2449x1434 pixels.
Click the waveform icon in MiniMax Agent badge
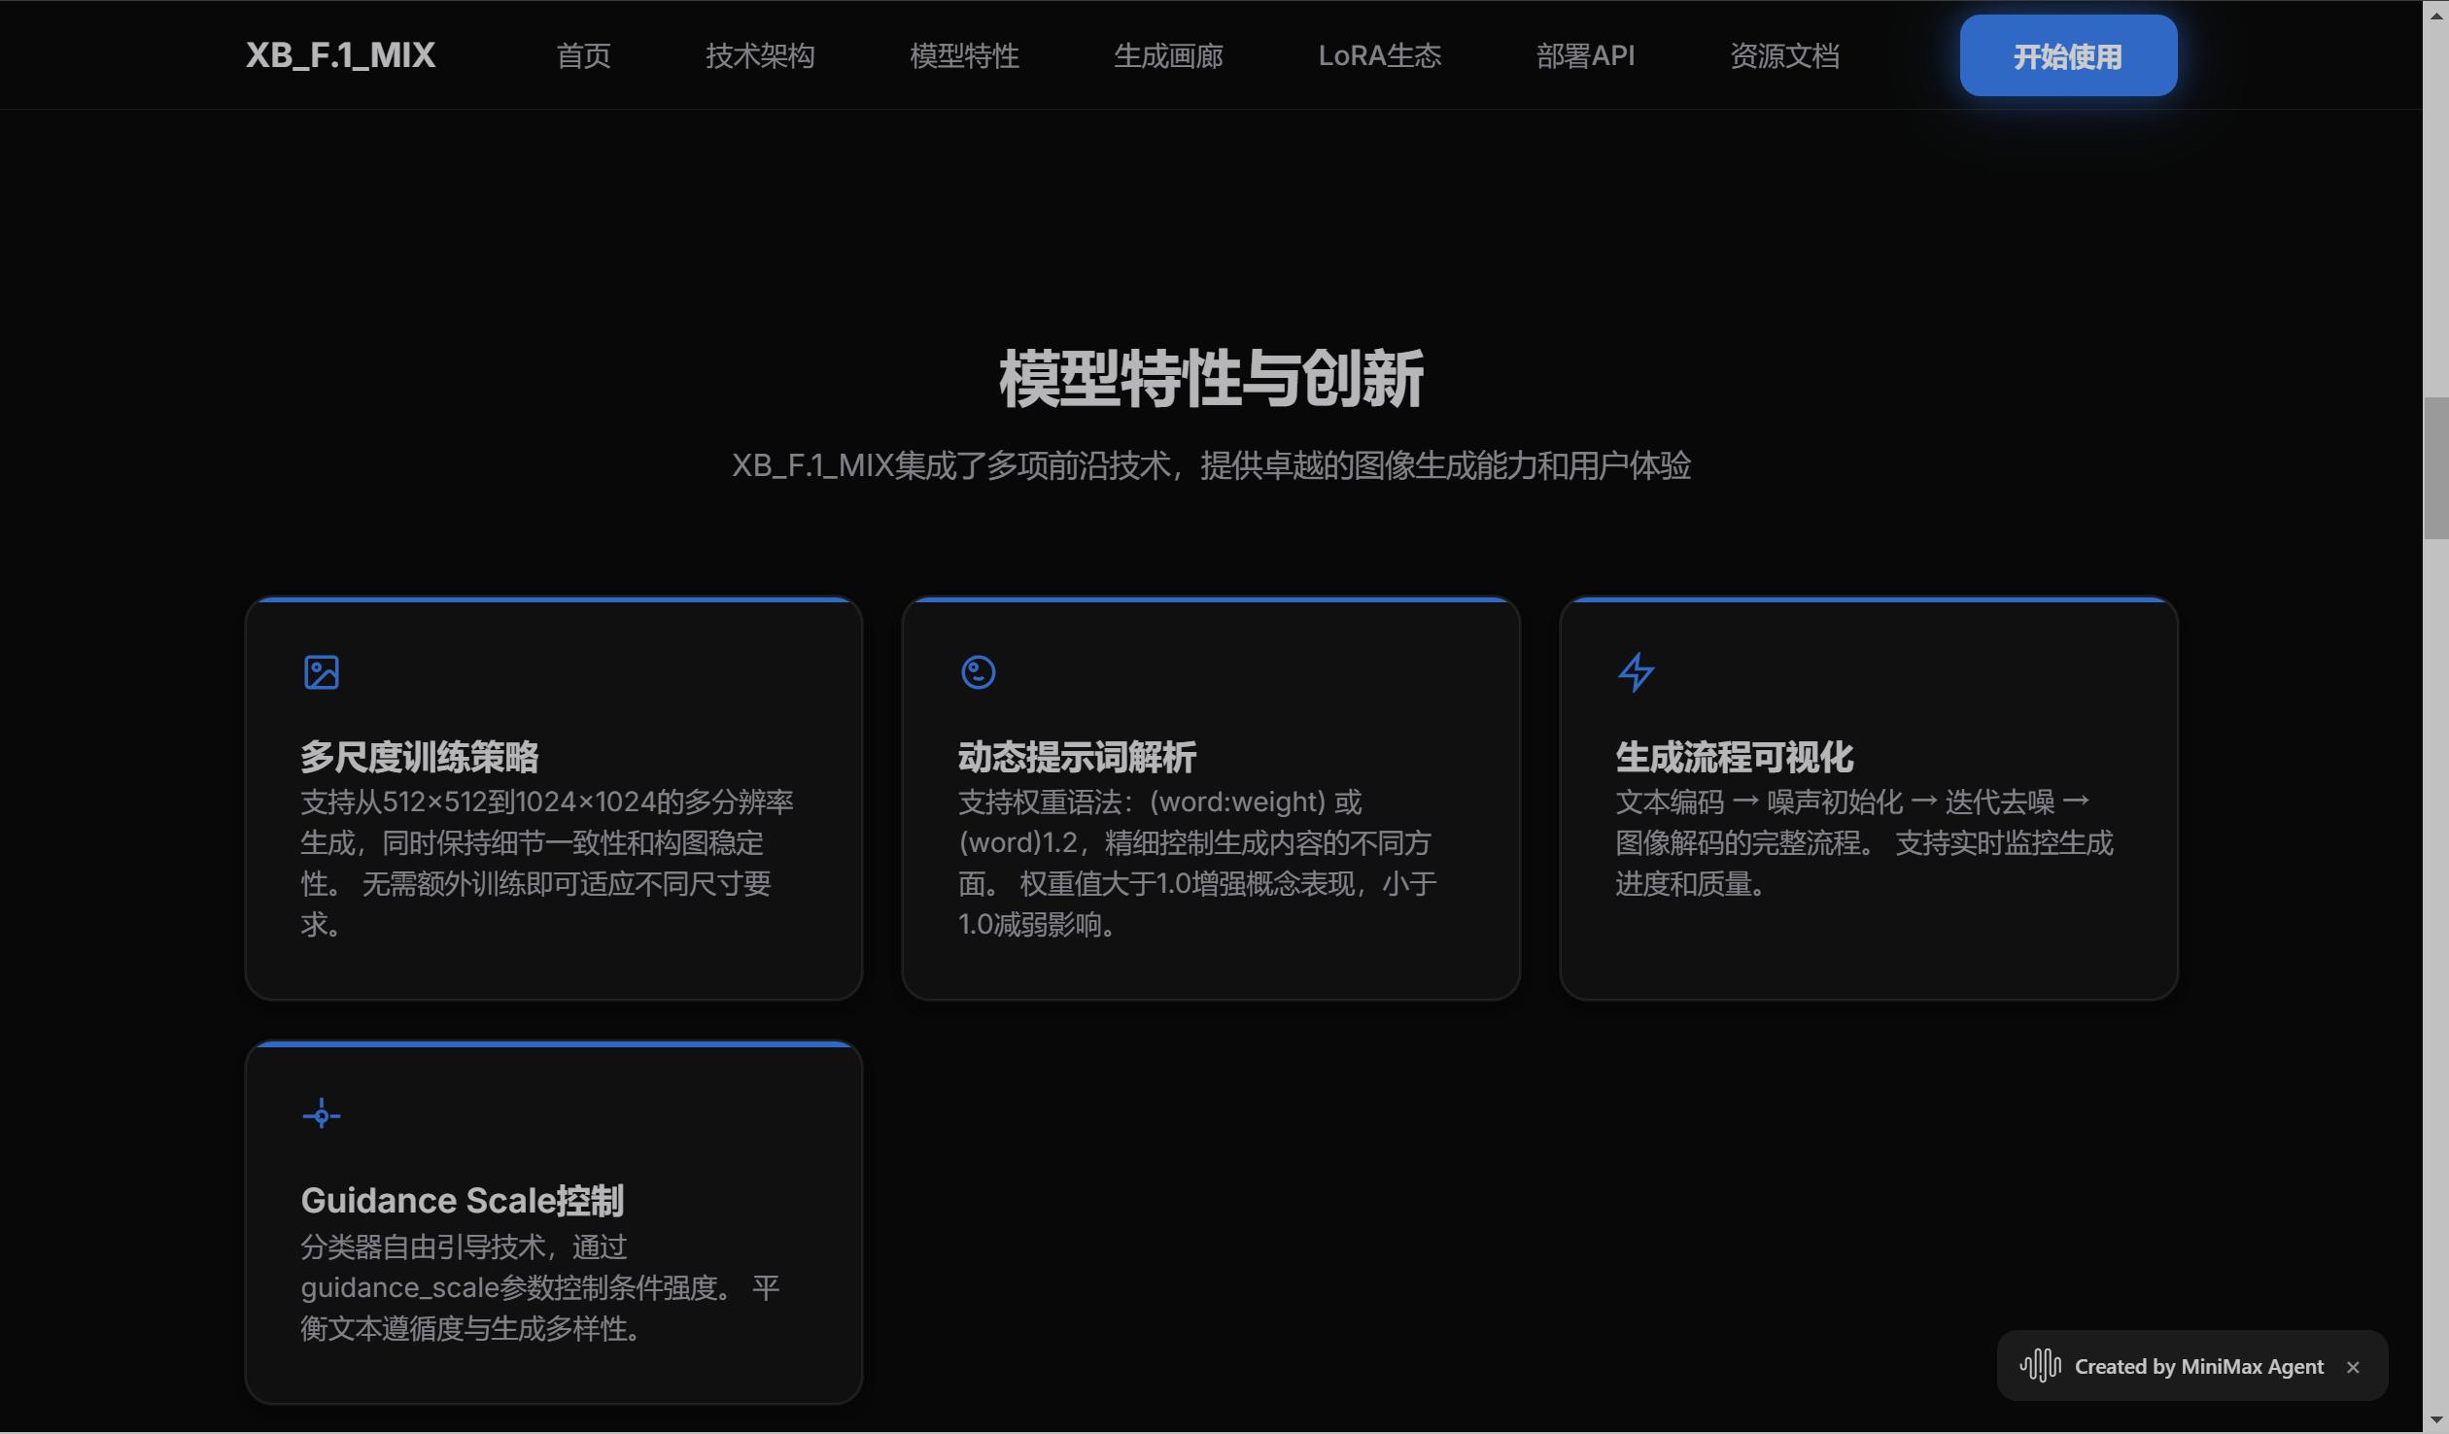coord(2041,1366)
